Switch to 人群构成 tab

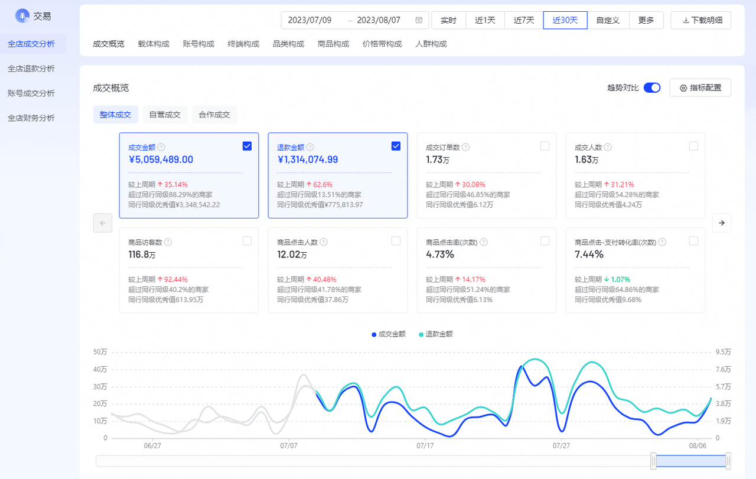(431, 44)
